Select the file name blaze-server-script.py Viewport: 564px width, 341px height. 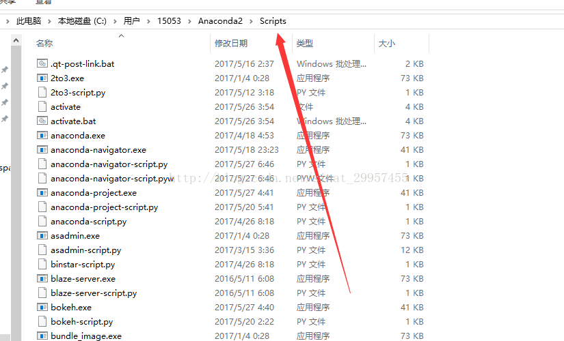click(x=94, y=293)
